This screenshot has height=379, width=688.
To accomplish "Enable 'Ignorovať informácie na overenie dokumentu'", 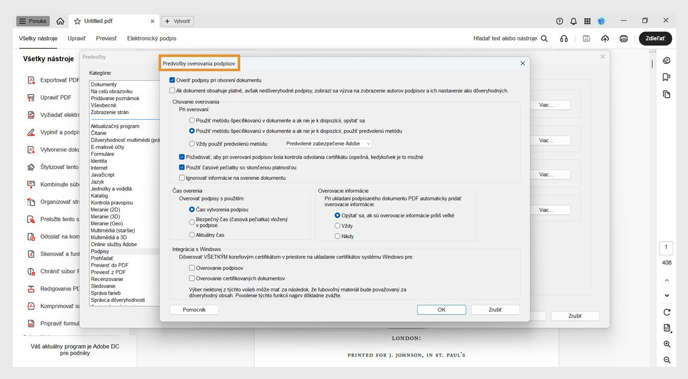I will pyautogui.click(x=182, y=178).
